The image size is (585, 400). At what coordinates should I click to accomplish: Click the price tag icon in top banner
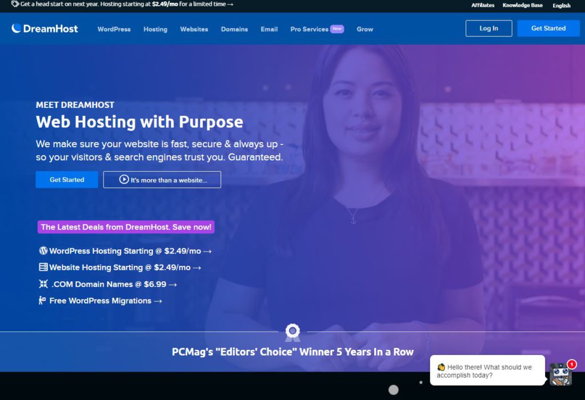15,4
